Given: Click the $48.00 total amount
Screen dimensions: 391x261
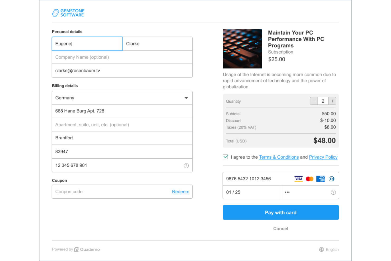Looking at the screenshot, I should point(324,140).
